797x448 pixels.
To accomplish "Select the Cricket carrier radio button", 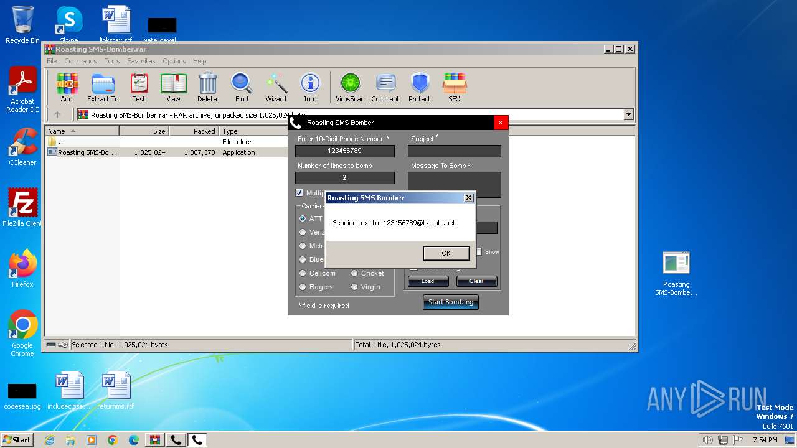I will [x=354, y=273].
